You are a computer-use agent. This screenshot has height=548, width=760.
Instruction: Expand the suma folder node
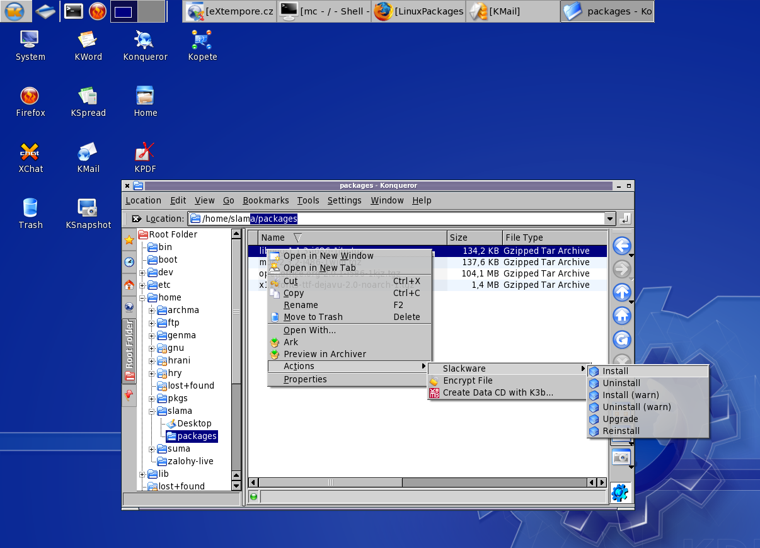coord(152,449)
